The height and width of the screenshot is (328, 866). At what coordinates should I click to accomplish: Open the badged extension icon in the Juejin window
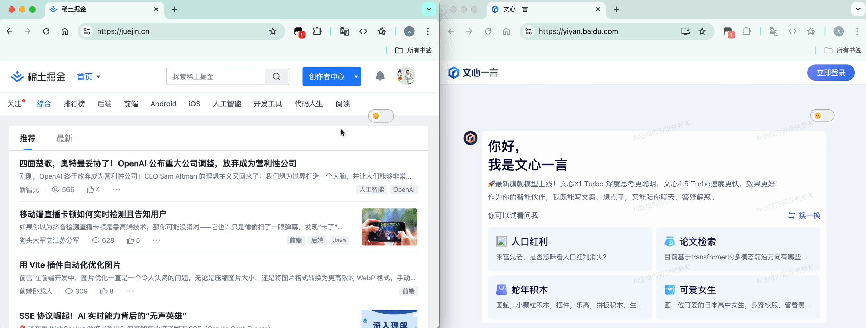click(x=299, y=32)
